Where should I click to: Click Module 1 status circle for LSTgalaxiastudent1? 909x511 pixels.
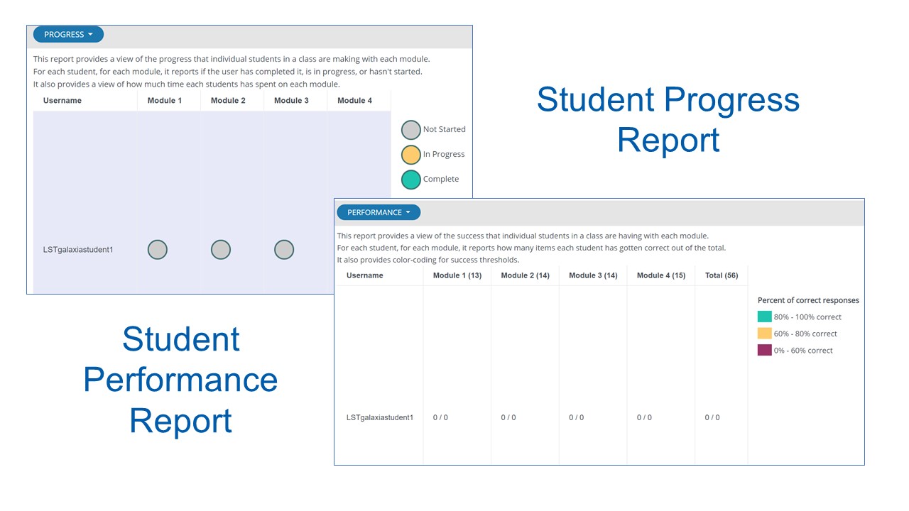[157, 250]
